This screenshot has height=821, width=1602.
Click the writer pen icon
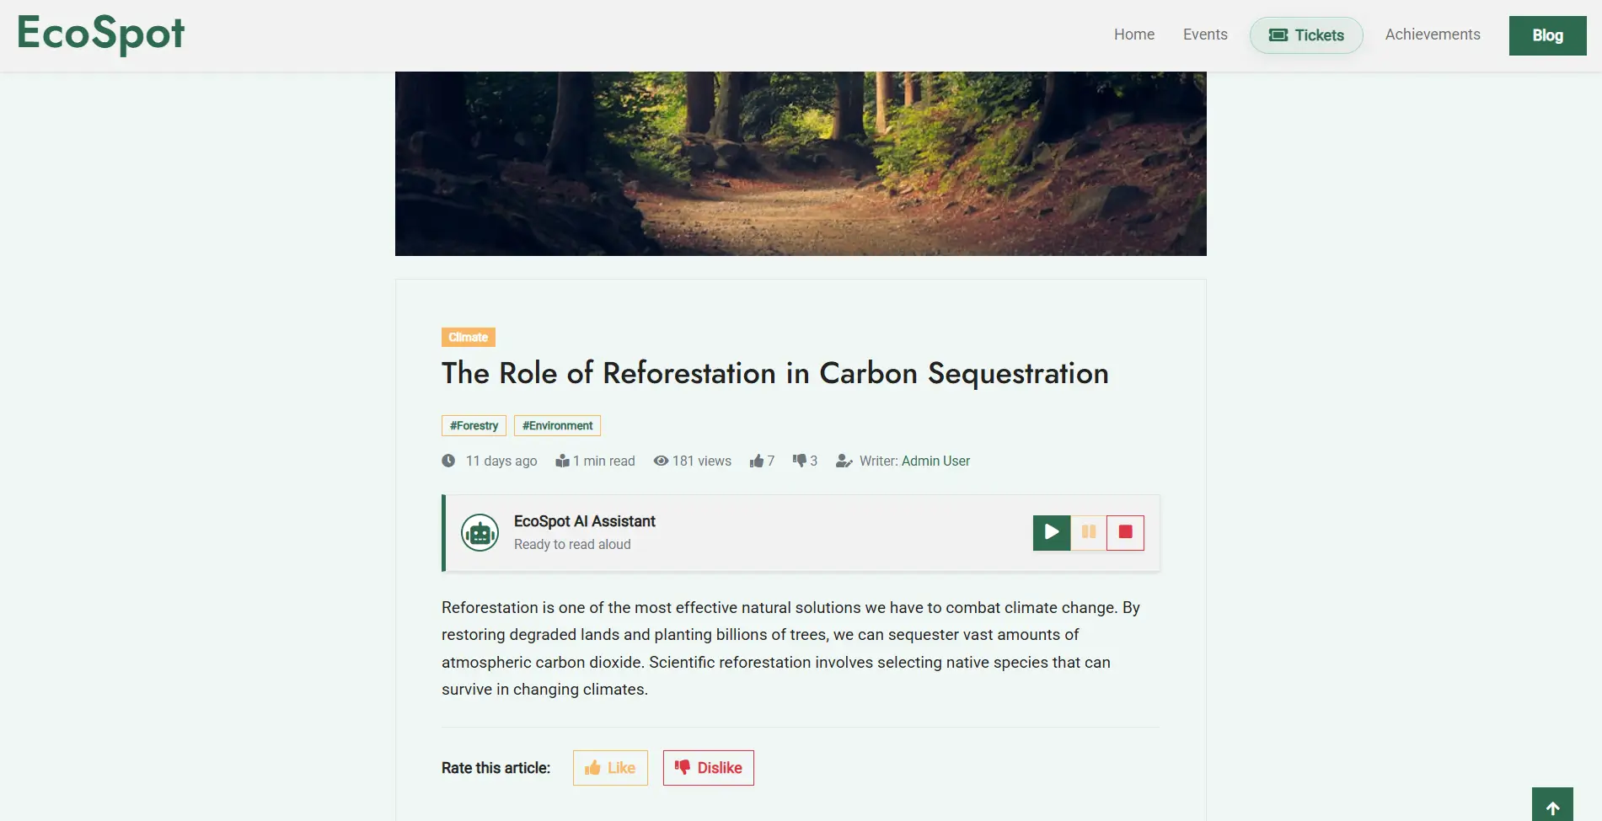pos(844,461)
